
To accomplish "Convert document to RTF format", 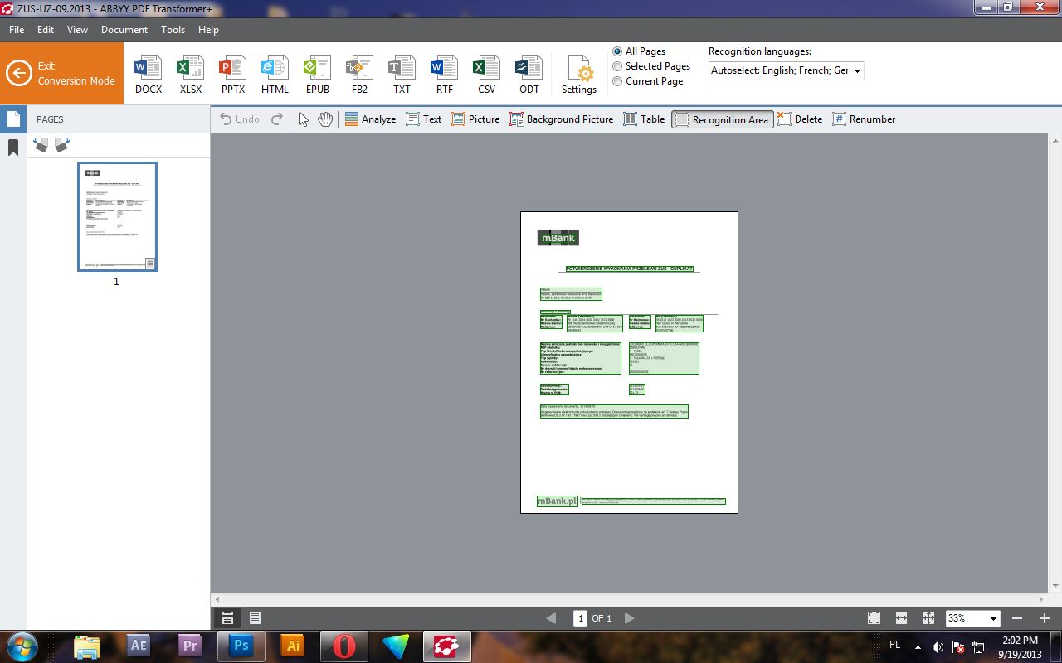I will (444, 75).
